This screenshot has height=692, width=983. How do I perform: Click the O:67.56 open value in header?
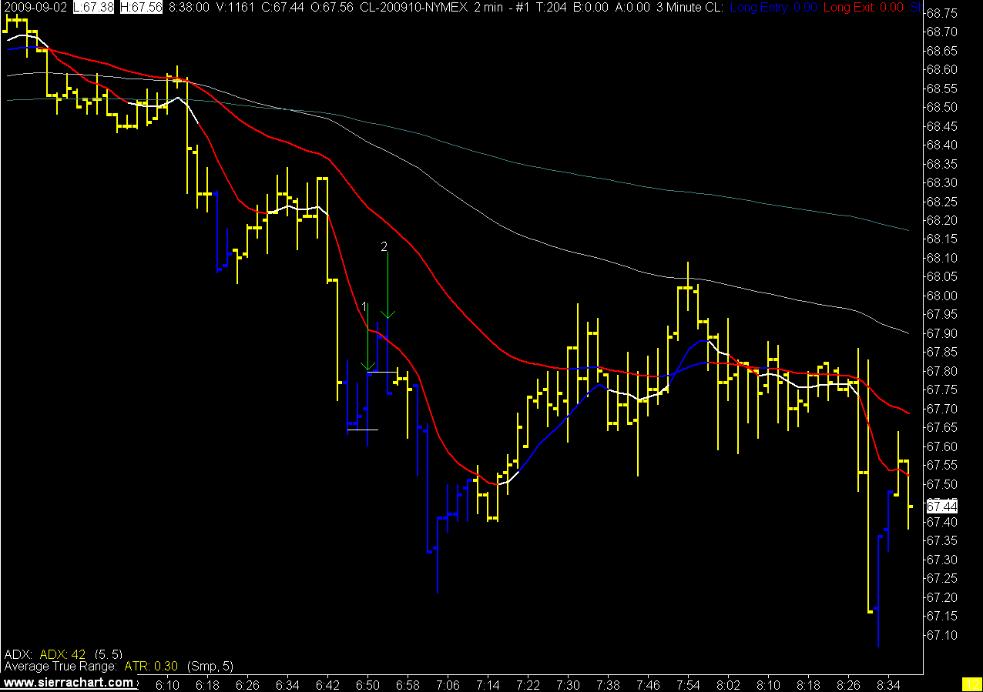pos(331,7)
